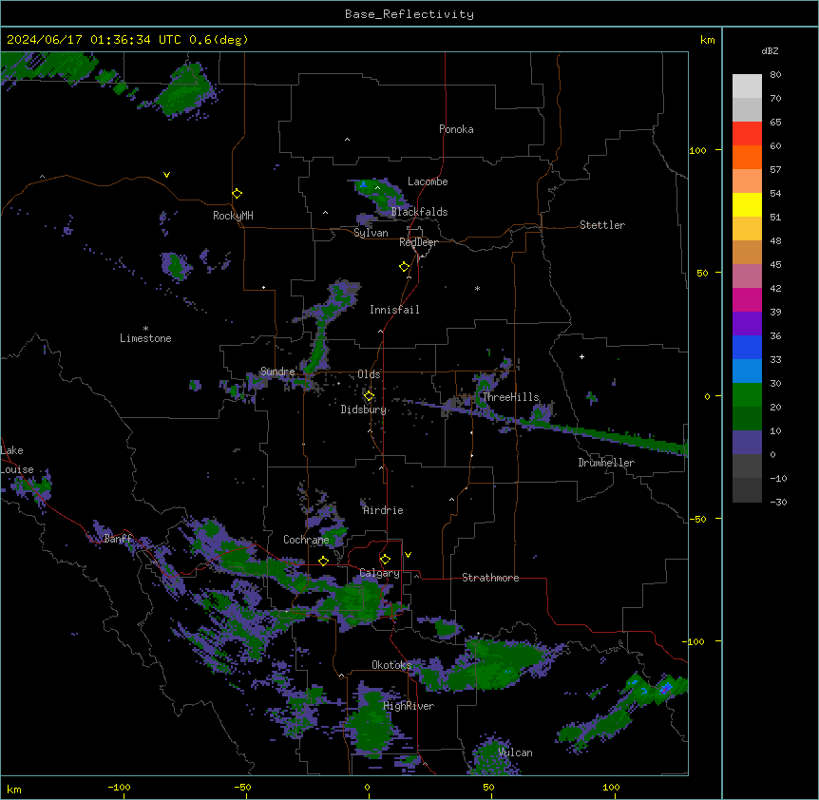Click the Cochrane label
This screenshot has height=800, width=819.
pos(306,540)
